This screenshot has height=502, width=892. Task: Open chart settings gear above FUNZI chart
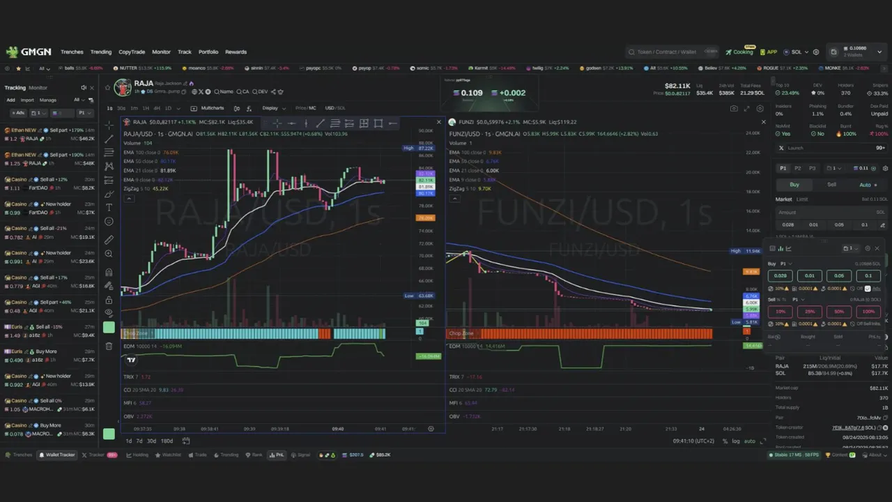pos(760,109)
